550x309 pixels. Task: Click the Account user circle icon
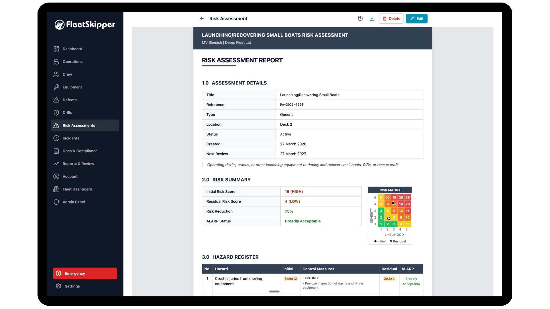(x=56, y=177)
